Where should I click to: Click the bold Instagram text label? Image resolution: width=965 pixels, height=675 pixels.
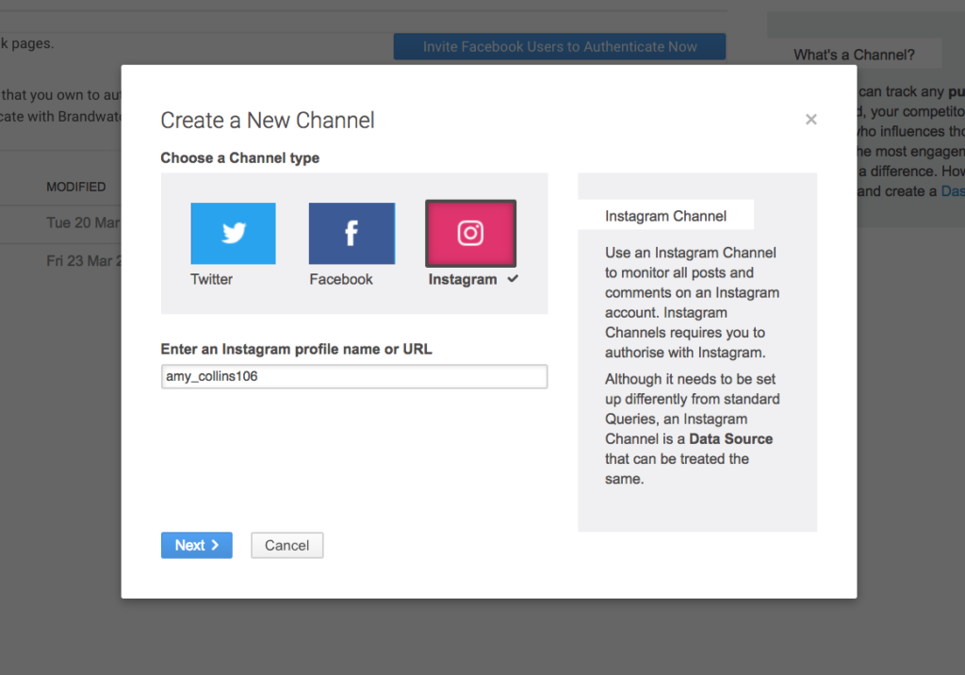click(x=462, y=279)
